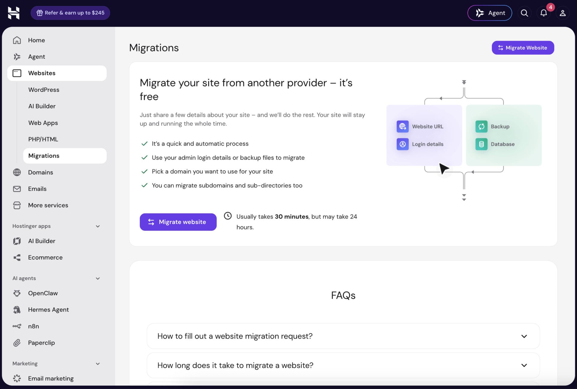The image size is (577, 389).
Task: Click the Backup refresh icon
Action: pos(481,126)
